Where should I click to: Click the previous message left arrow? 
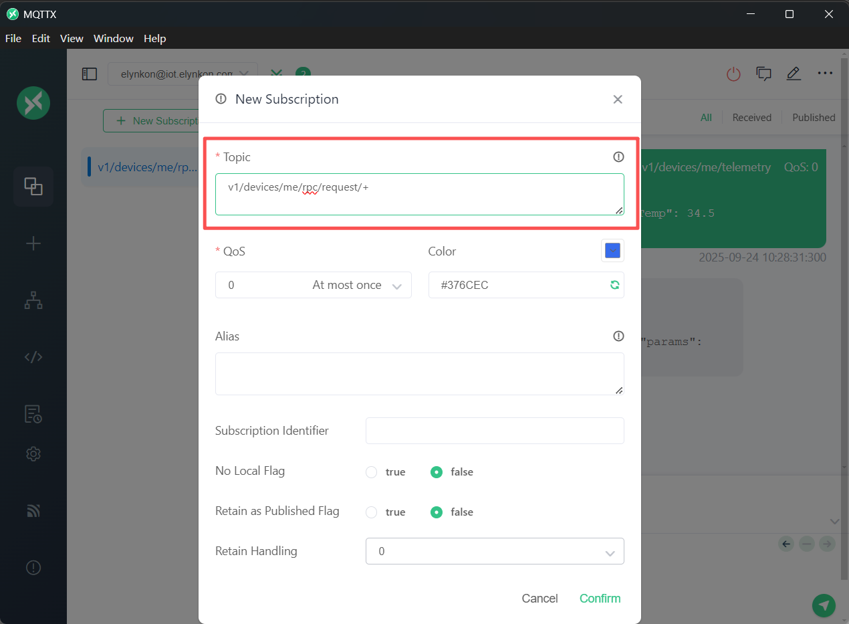click(x=786, y=544)
